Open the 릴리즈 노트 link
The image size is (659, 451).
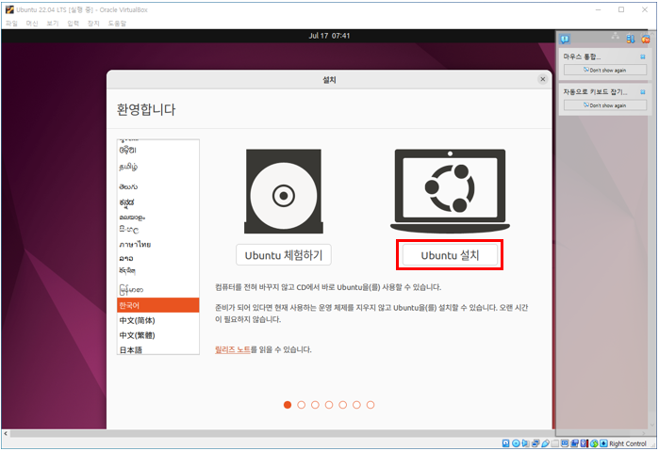(233, 349)
